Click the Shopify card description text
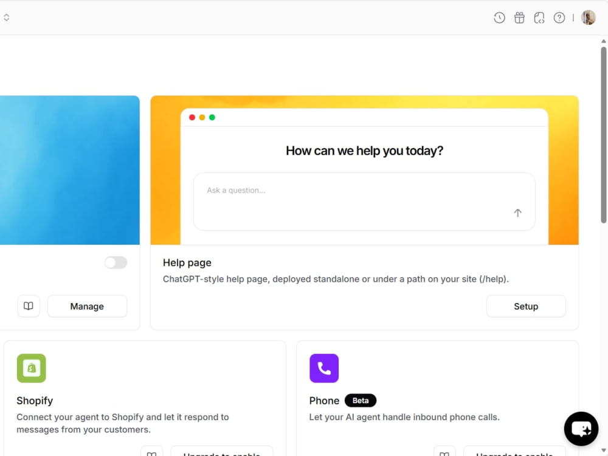 click(123, 423)
